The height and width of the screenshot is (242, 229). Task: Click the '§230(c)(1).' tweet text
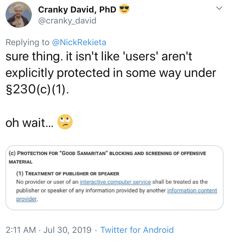(37, 89)
